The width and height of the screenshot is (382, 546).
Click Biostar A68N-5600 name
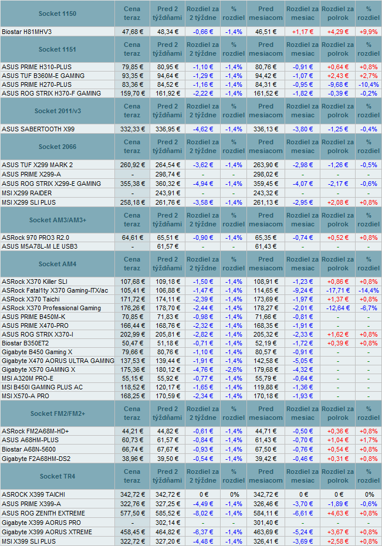click(x=29, y=450)
